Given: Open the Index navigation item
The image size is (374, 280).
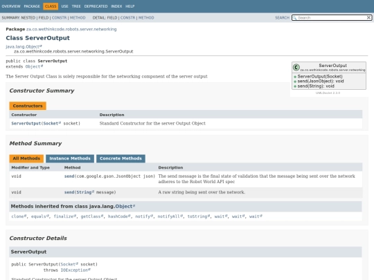Looking at the screenshot, I should pyautogui.click(x=116, y=6).
